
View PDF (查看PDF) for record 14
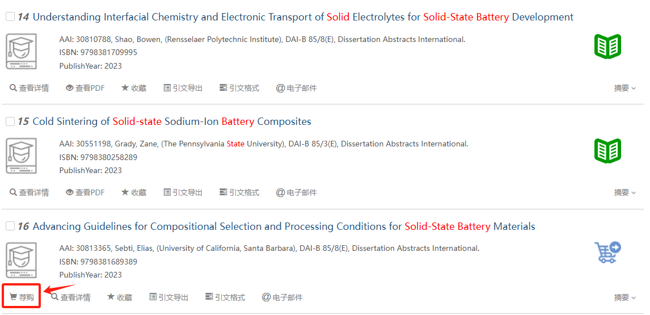coord(85,88)
